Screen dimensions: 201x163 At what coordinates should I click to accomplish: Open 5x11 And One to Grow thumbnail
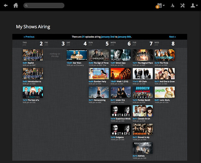[165, 74]
